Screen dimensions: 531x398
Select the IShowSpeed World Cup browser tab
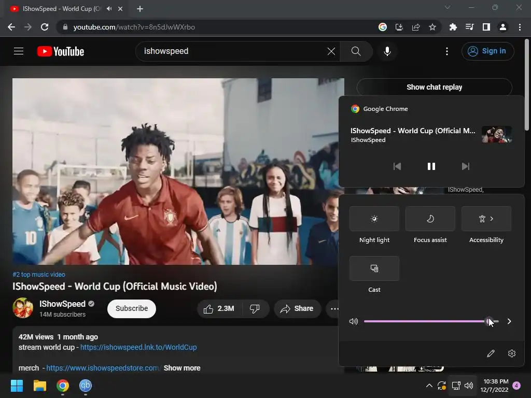(61, 9)
